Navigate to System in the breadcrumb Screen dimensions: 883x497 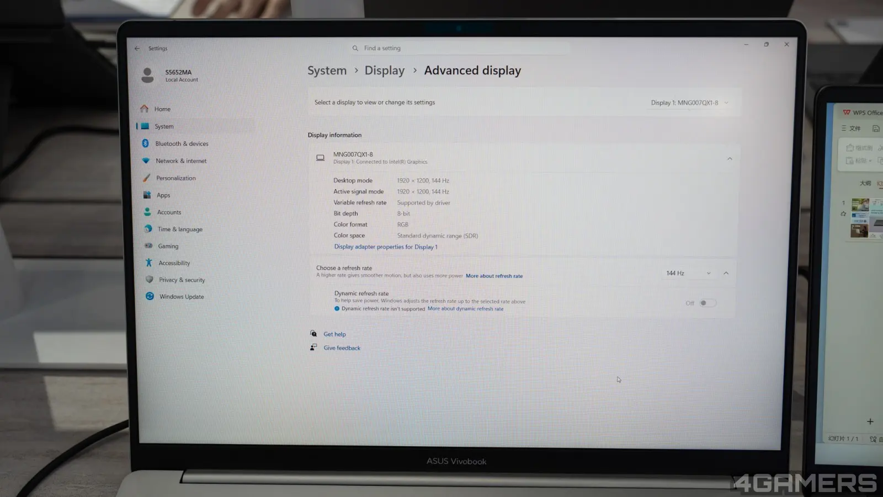(x=327, y=71)
